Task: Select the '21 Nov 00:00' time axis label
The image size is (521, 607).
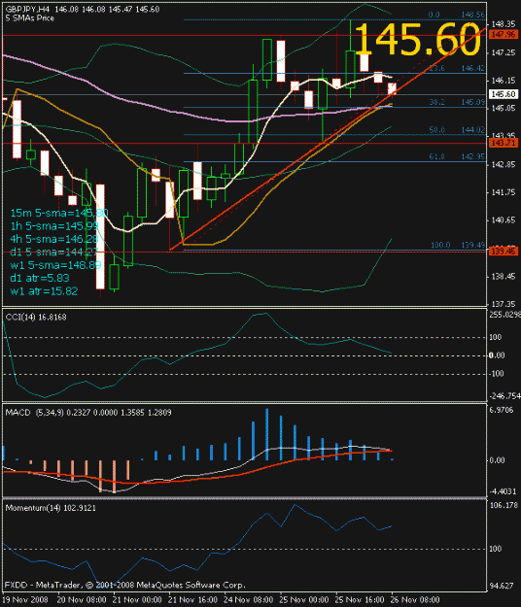Action: [137, 600]
